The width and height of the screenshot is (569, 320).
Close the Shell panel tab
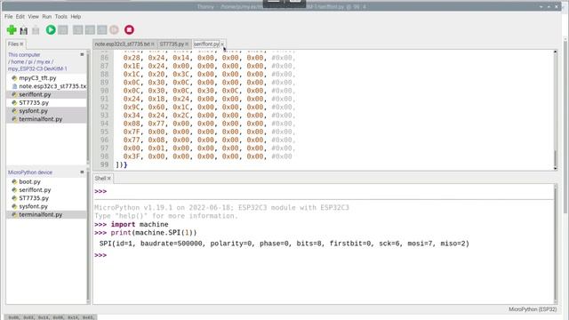[108, 179]
